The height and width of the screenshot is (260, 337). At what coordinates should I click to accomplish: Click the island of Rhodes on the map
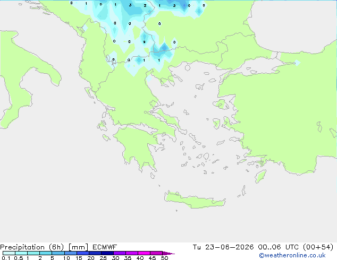260,176
